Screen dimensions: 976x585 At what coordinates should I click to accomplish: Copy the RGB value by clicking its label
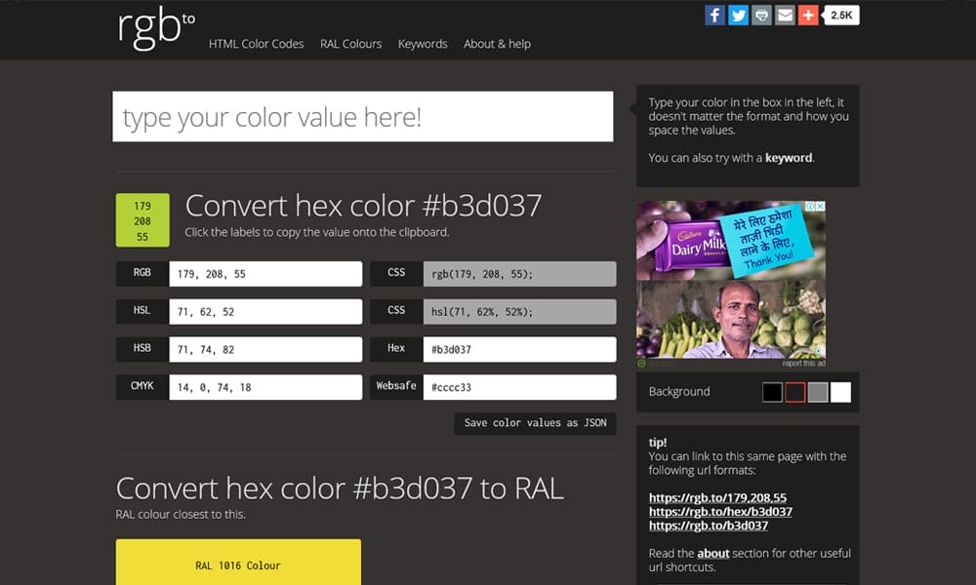coord(141,274)
